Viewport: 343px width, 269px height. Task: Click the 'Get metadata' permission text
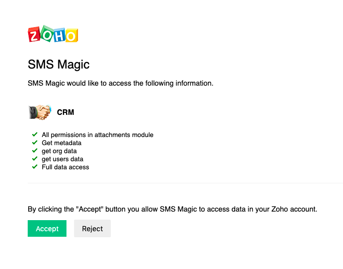click(61, 143)
